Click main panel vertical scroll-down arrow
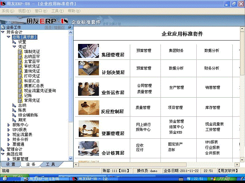Image resolution: width=245 pixels, height=183 pixels. (x=242, y=160)
